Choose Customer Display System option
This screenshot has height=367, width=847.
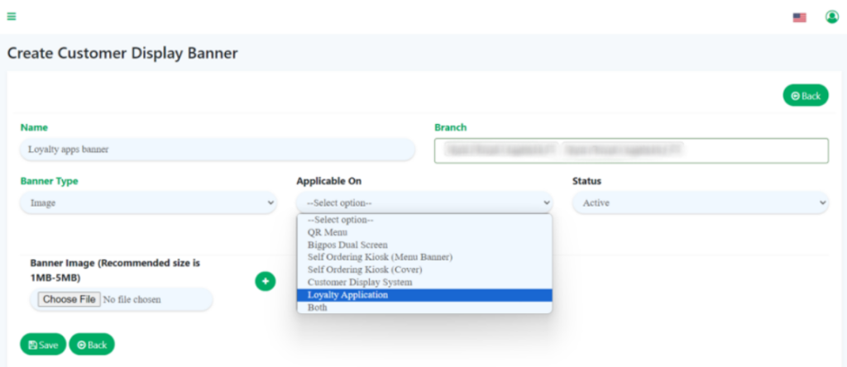[360, 283]
